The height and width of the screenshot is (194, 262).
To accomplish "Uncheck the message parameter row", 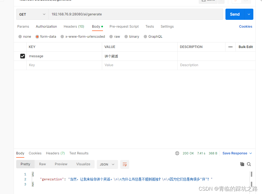I will (x=22, y=56).
